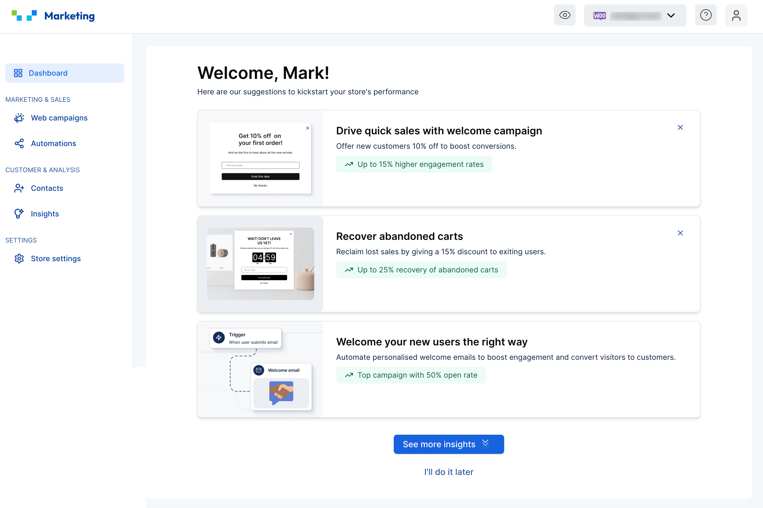Open Automations in sidebar
Viewport: 763px width, 508px height.
[54, 143]
